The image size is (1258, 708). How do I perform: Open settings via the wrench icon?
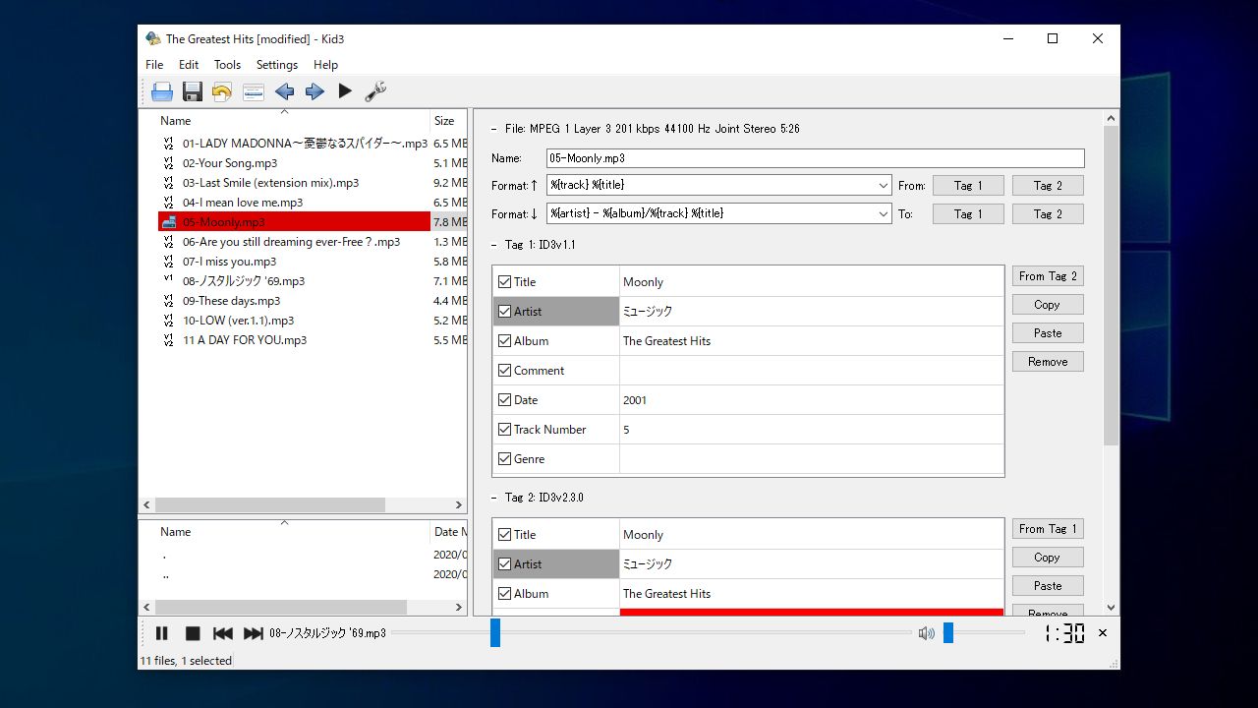(375, 91)
